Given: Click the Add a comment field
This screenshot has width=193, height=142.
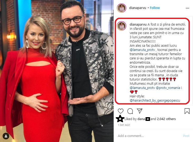Looking at the screenshot, I should tap(149, 136).
